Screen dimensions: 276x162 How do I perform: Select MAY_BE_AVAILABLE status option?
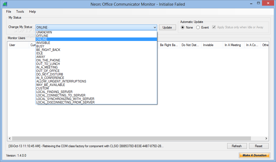pos(96,85)
